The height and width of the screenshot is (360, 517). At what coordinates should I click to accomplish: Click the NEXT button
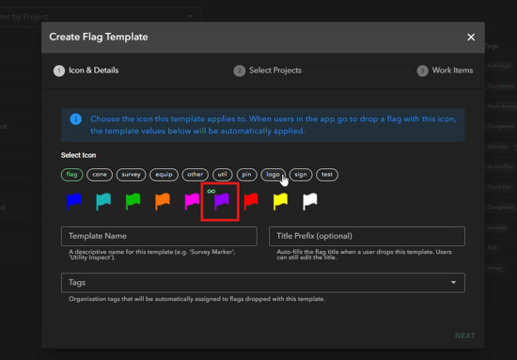(465, 336)
